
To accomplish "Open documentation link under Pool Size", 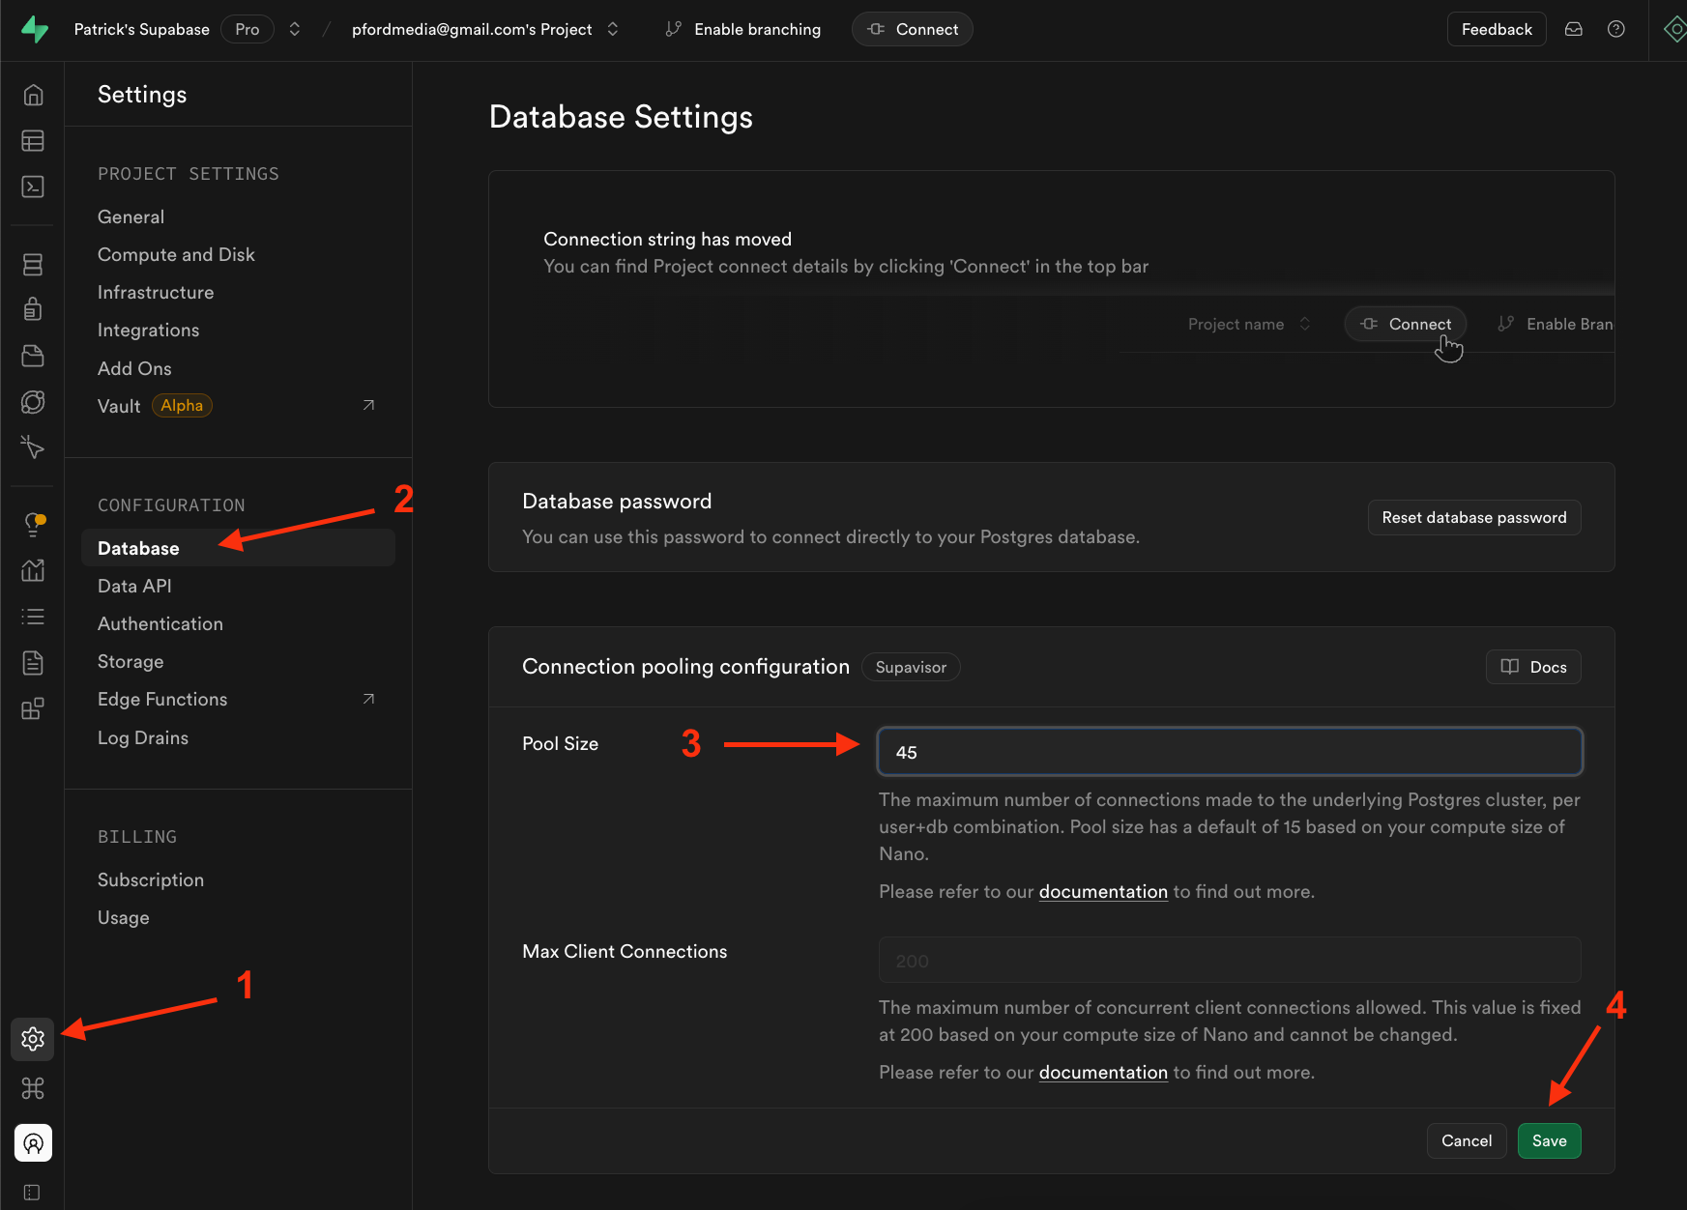I will tap(1103, 891).
